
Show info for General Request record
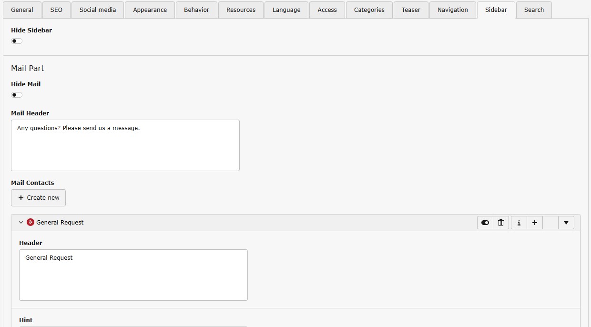[519, 223]
